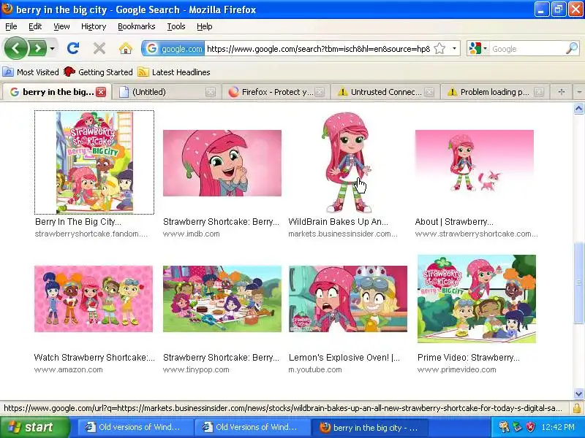This screenshot has height=438, width=585.
Task: Open the History menu
Action: pyautogui.click(x=94, y=26)
